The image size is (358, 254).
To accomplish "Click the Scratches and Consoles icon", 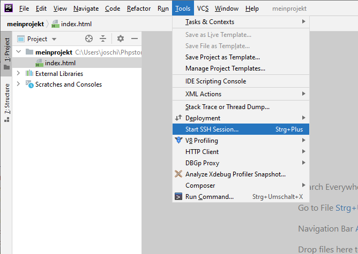I will click(30, 84).
